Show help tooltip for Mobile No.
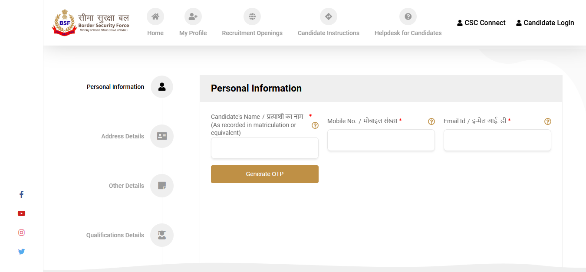This screenshot has height=272, width=586. [x=431, y=121]
